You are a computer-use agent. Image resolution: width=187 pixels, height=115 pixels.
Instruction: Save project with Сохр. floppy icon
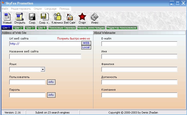pos(32,17)
